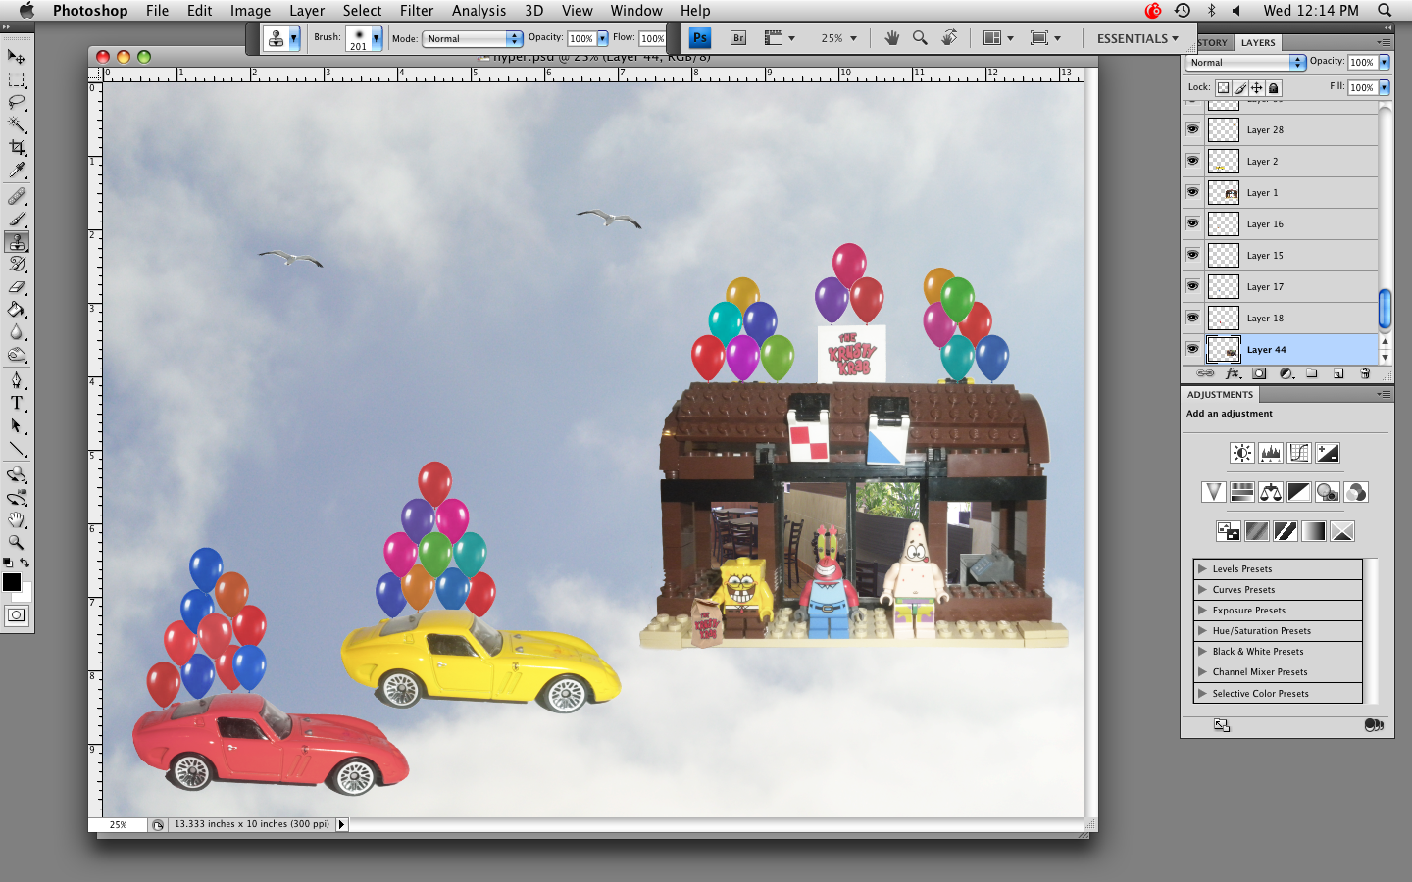Select the Crop tool
The height and width of the screenshot is (882, 1412).
[x=17, y=147]
